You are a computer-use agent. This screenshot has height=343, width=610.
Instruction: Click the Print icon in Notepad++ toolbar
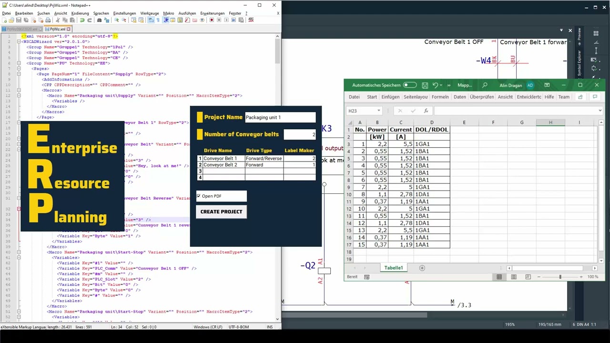(48, 20)
